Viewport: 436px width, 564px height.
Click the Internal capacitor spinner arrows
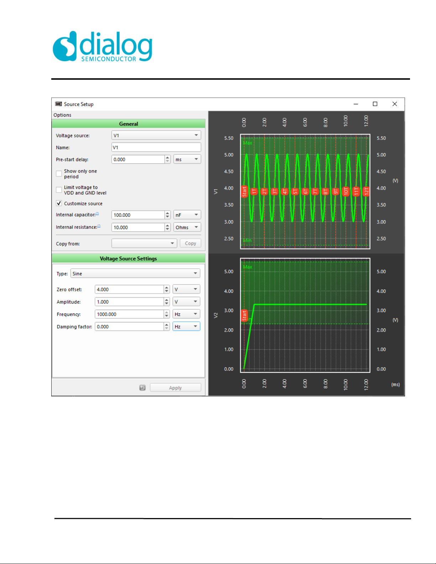(168, 215)
